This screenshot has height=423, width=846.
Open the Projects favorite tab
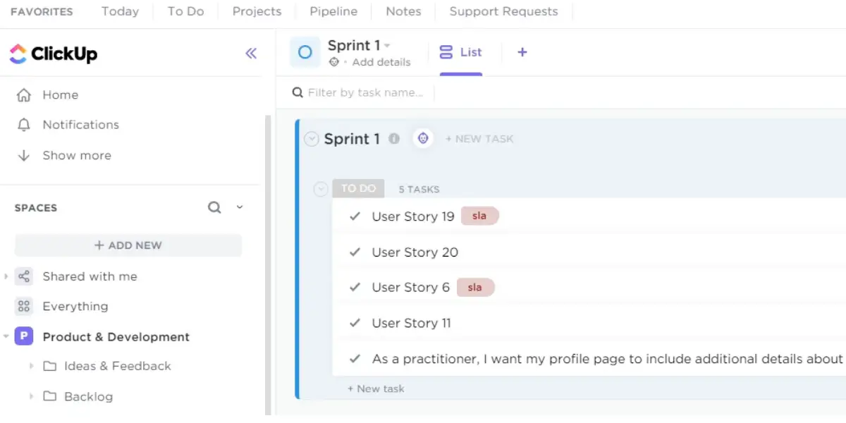[257, 11]
